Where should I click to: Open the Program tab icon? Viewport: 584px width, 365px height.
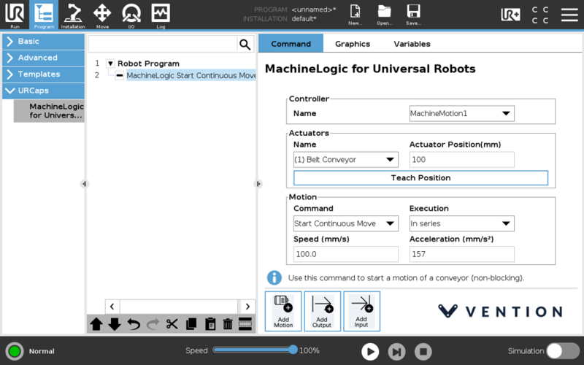click(44, 15)
